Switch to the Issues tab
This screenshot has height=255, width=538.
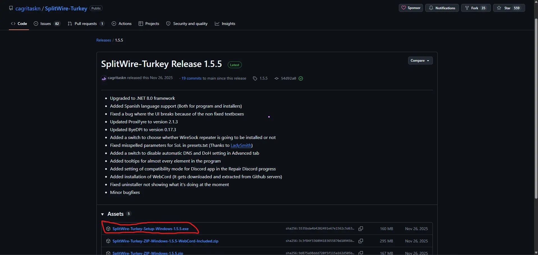(x=47, y=24)
